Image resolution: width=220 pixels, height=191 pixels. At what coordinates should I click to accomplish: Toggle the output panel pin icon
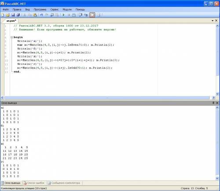(213, 103)
